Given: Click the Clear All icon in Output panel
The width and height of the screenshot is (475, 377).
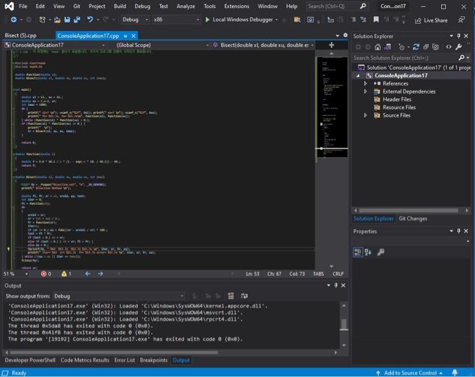Looking at the screenshot, I should (x=231, y=296).
